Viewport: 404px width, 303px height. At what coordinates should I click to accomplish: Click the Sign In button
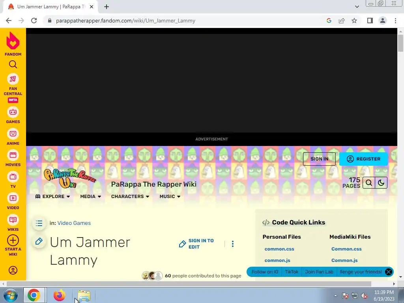tap(319, 159)
